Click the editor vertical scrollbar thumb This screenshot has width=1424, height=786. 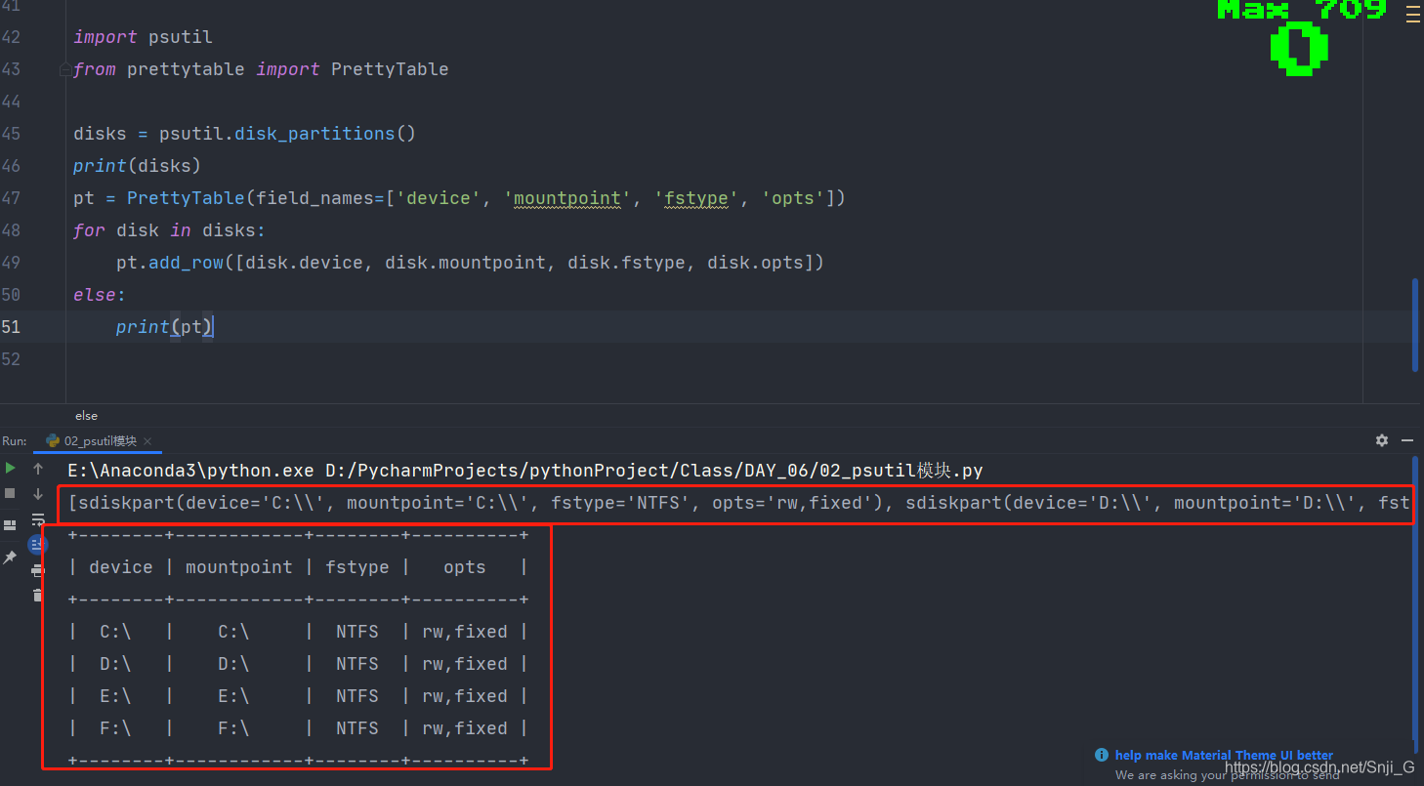coord(1415,325)
